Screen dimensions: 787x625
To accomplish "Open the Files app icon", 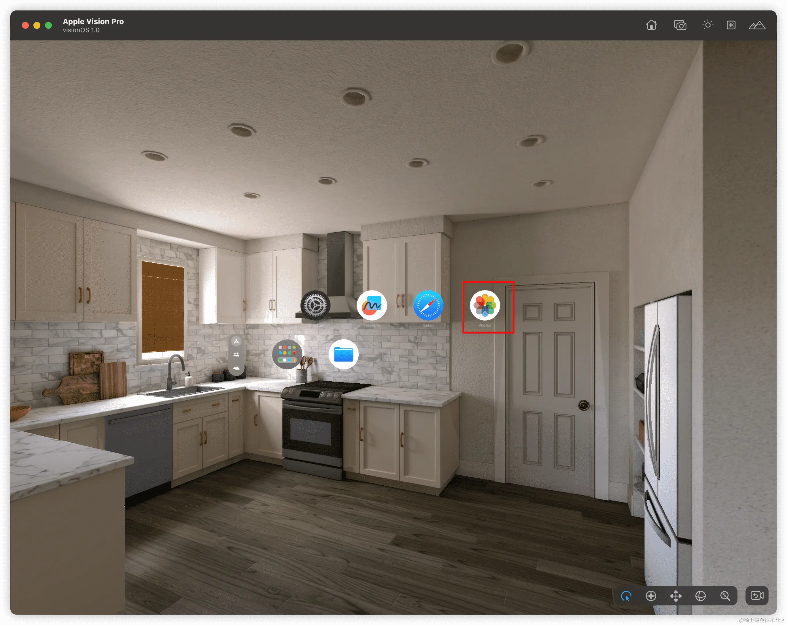I will (343, 354).
